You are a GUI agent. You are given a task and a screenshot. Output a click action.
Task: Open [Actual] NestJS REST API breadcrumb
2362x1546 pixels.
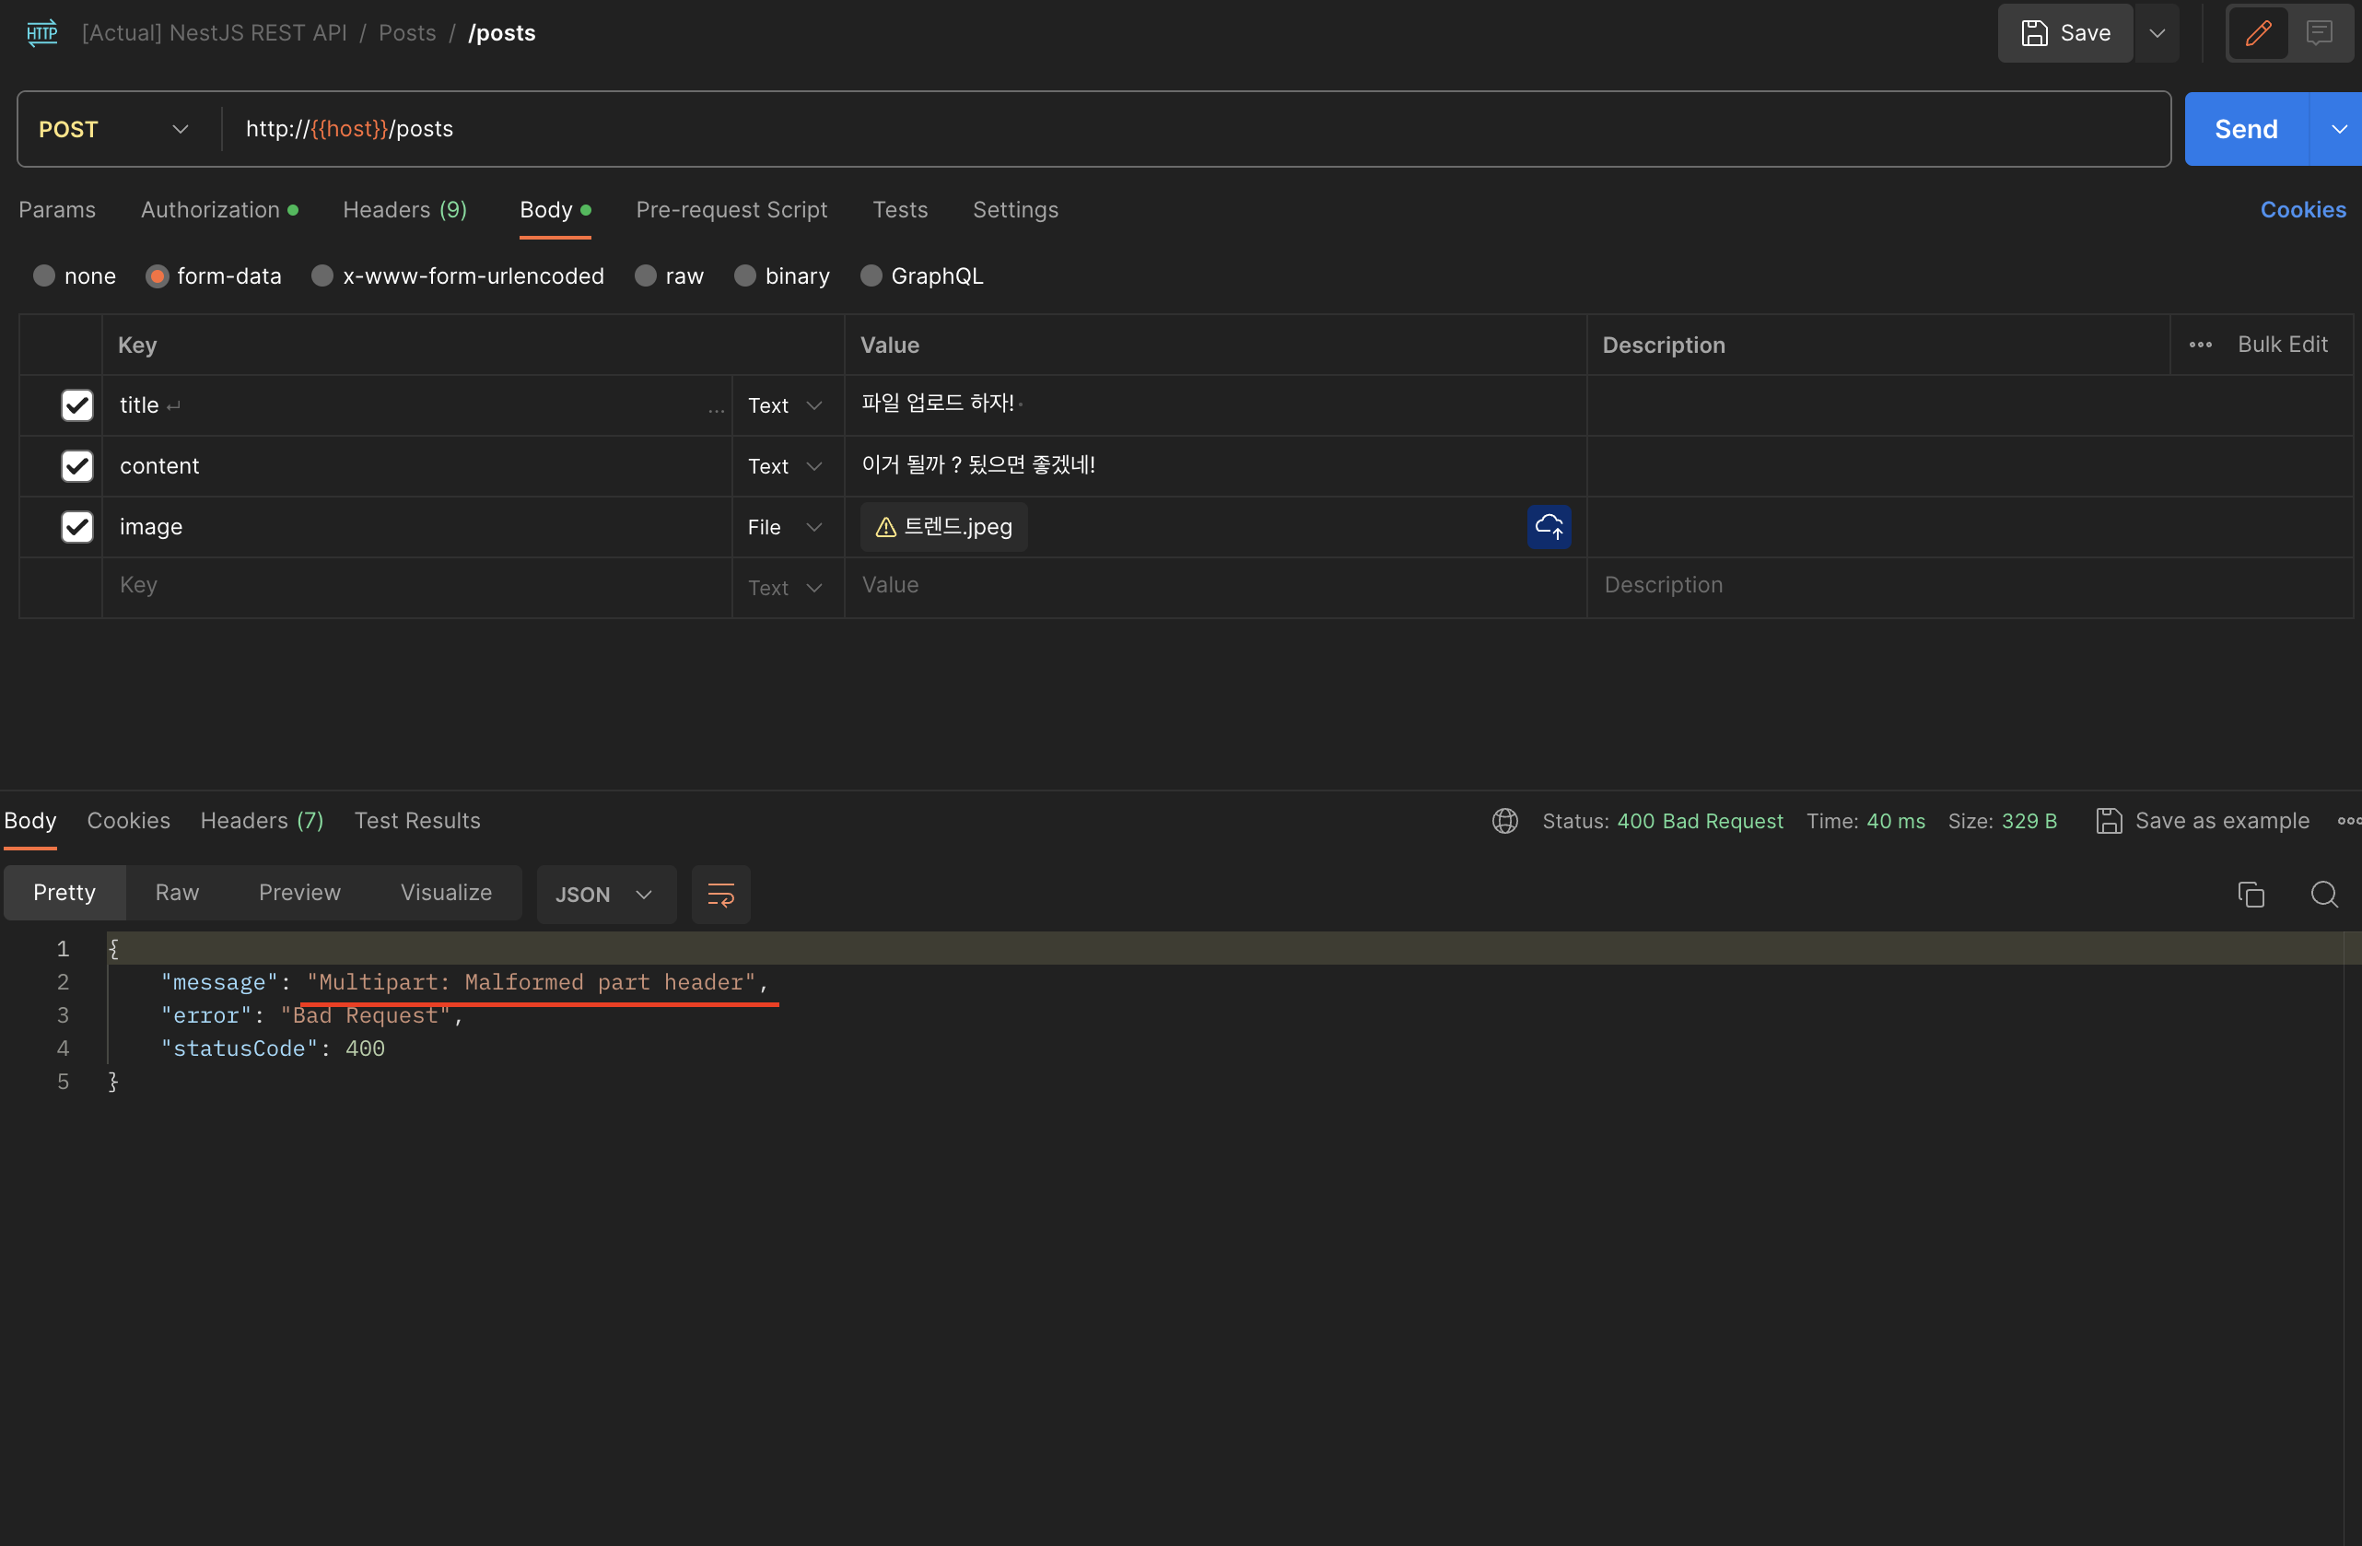coord(215,33)
